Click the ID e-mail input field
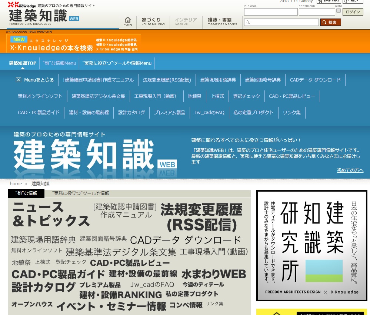 pyautogui.click(x=271, y=12)
